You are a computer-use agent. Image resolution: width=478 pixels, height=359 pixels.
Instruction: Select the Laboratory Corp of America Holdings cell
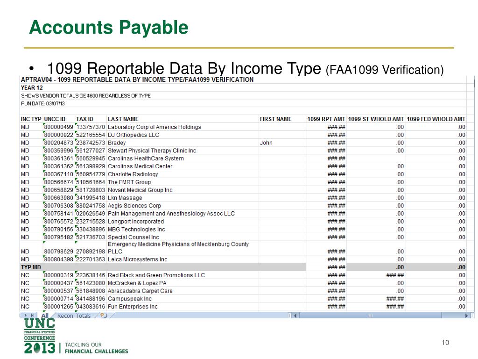[183, 127]
